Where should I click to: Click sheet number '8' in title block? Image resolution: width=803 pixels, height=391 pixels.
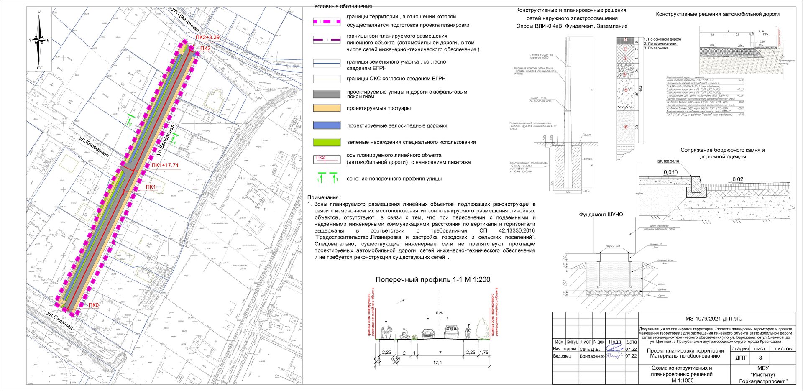coord(760,358)
